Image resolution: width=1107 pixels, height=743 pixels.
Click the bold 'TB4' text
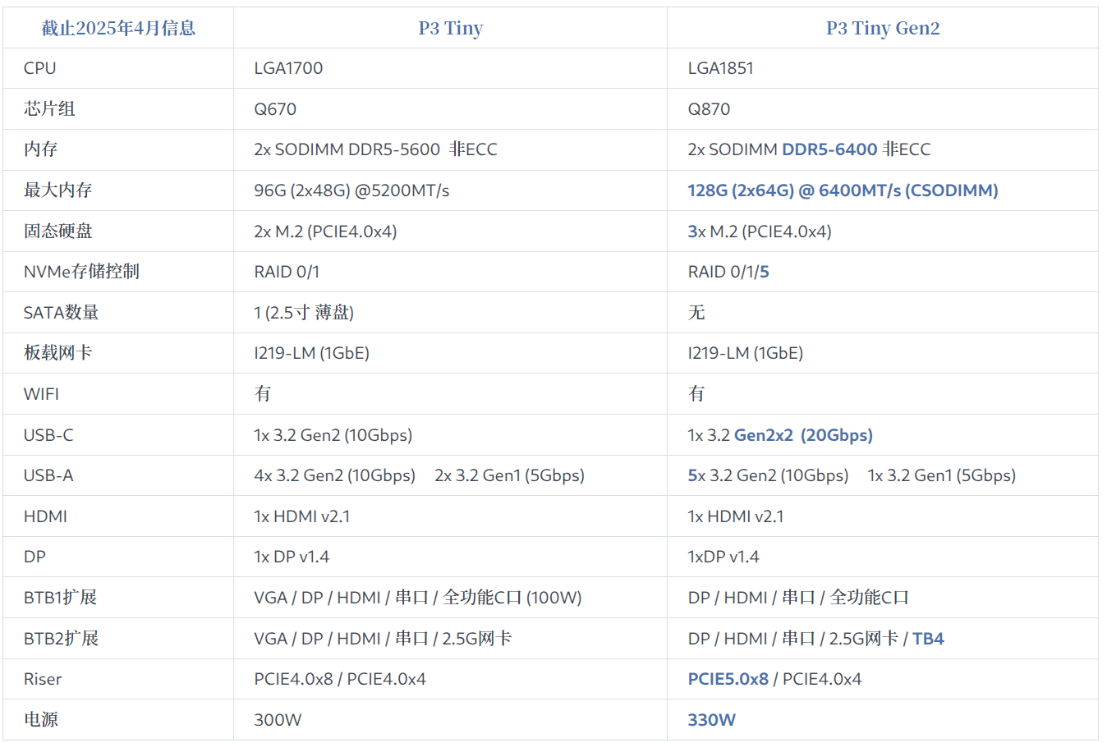click(x=928, y=639)
